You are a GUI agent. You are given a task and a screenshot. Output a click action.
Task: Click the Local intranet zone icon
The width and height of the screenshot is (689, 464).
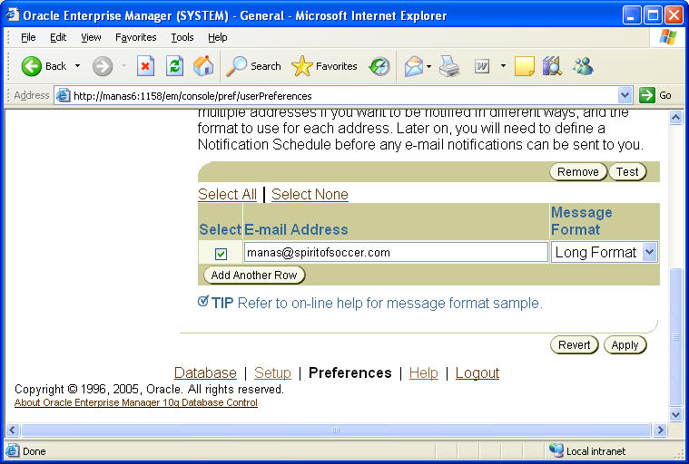(x=556, y=450)
